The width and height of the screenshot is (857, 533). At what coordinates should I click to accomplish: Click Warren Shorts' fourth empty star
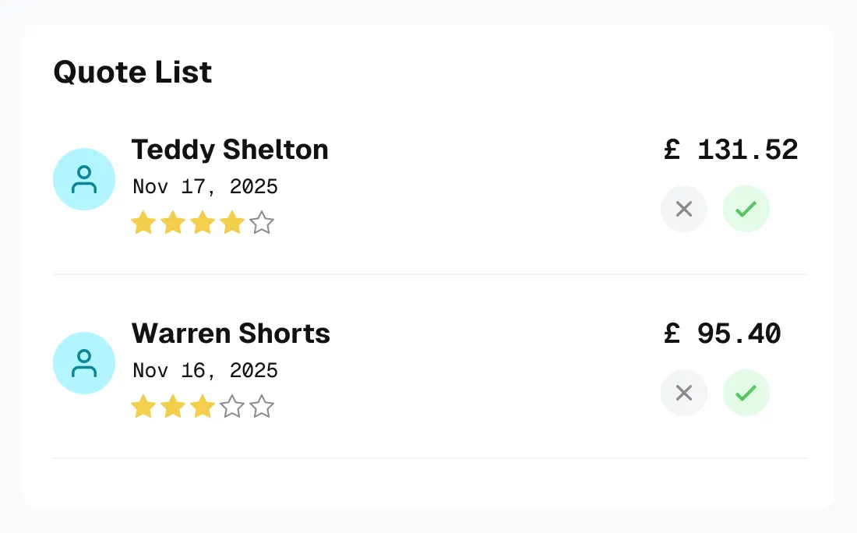pos(232,407)
